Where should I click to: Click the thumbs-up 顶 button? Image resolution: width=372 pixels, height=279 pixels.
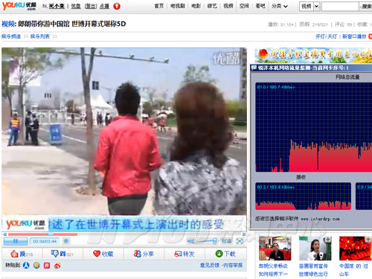click(x=22, y=254)
